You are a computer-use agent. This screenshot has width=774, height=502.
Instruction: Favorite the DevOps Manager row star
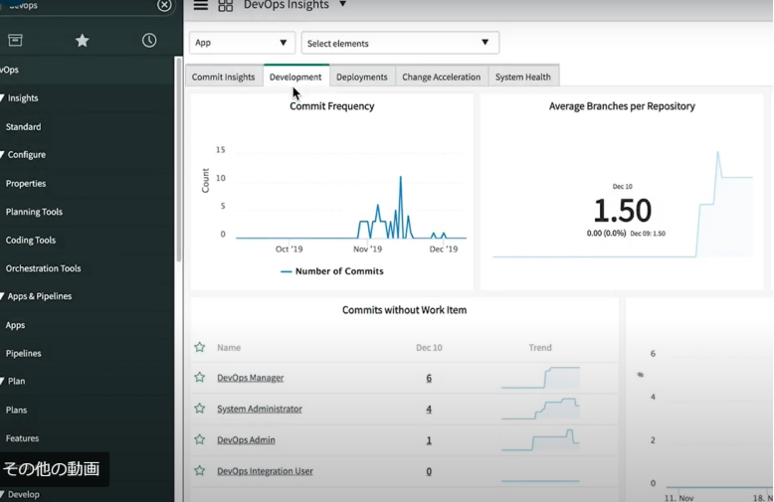tap(199, 377)
